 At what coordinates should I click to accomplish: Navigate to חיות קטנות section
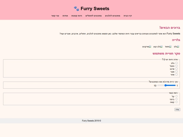[77, 16]
